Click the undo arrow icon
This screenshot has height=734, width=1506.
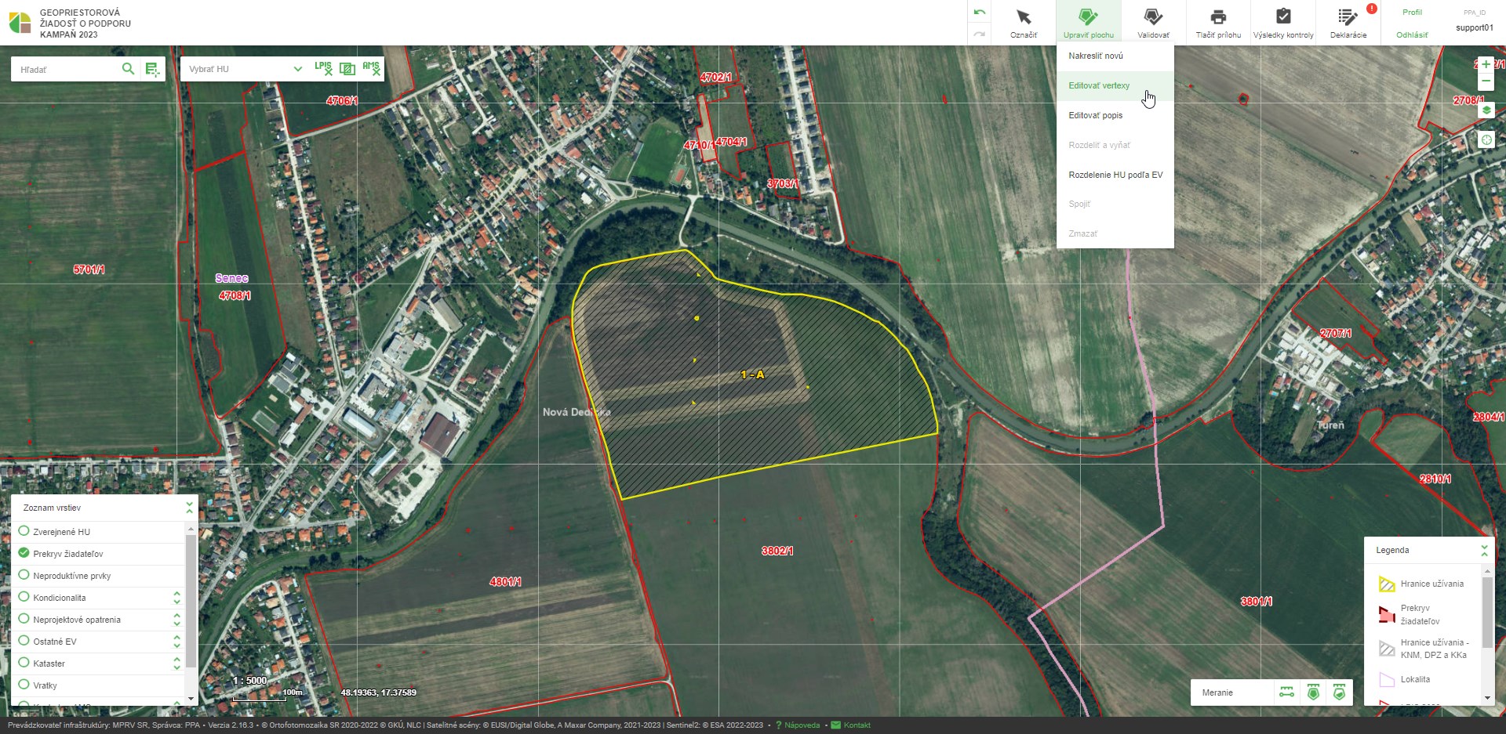(x=979, y=13)
